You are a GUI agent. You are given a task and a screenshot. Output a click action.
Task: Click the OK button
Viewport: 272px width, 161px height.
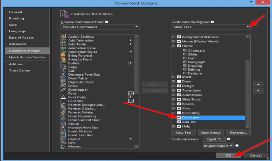228,156
